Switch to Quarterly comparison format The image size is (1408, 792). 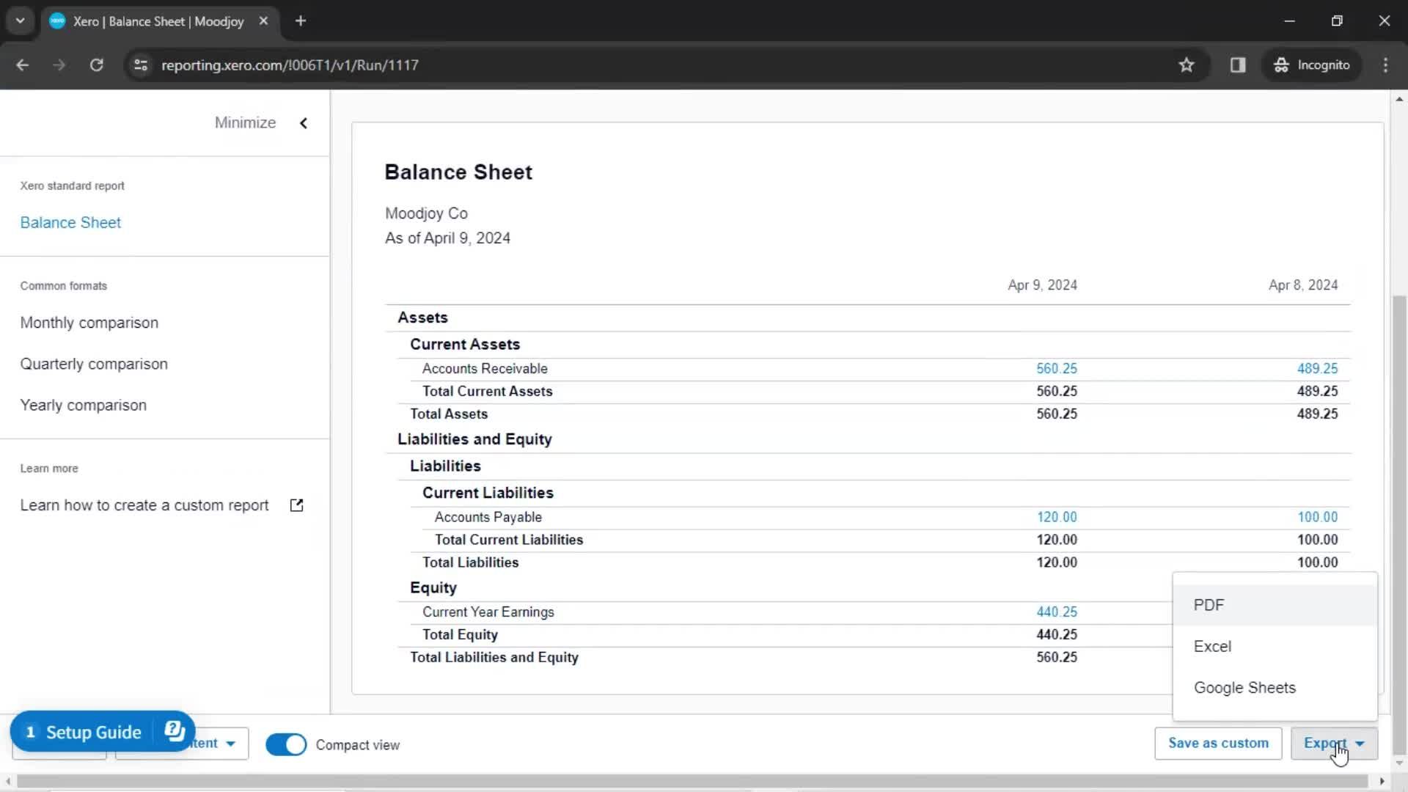click(94, 364)
